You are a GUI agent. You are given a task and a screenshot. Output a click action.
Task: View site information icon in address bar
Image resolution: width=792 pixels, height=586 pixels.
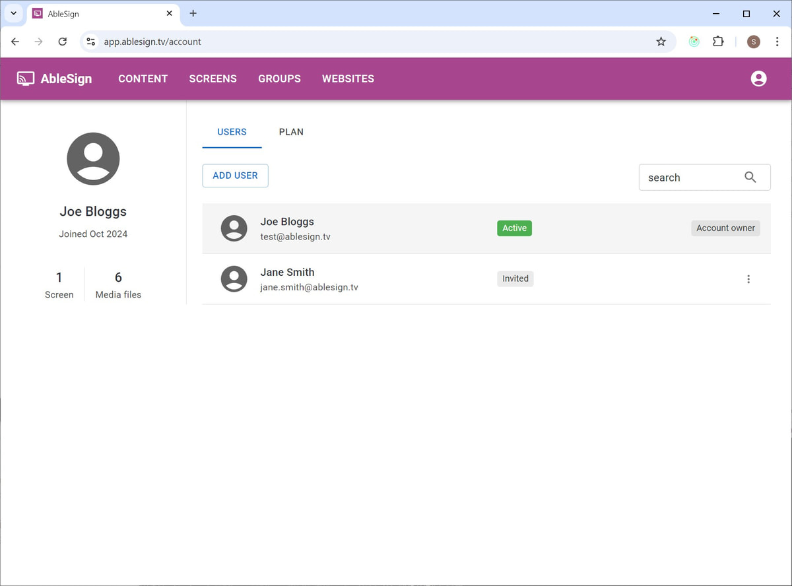tap(91, 42)
